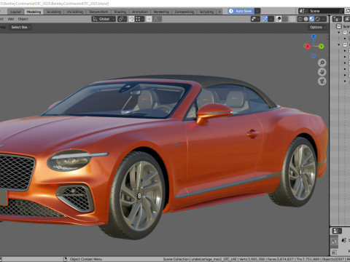The width and height of the screenshot is (350, 262).
Task: Click the Y axis on navigation gizmo
Action: click(x=322, y=46)
